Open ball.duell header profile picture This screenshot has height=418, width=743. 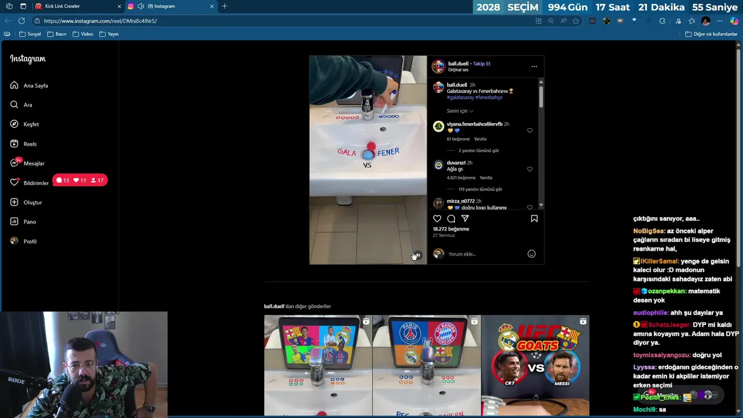(438, 66)
